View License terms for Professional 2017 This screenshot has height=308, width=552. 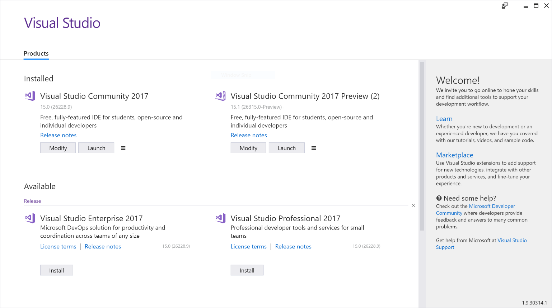(249, 246)
